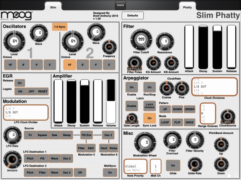The image size is (241, 180).
Task: Toggle Arpeggiator Enable On
Action: tap(132, 87)
